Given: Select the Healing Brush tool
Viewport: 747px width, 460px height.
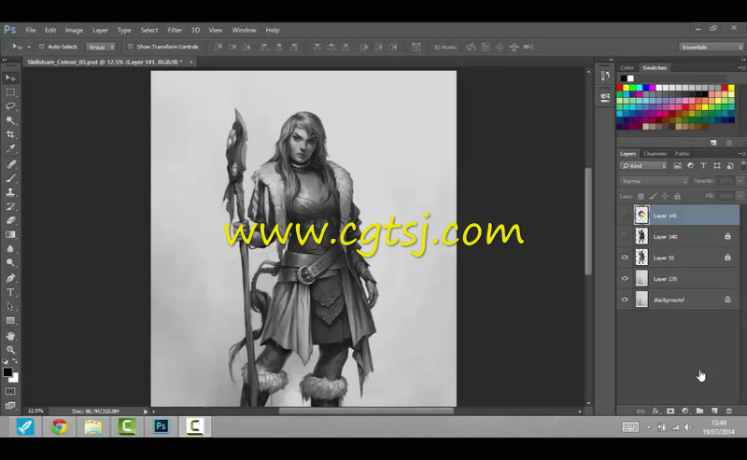Looking at the screenshot, I should tap(10, 164).
